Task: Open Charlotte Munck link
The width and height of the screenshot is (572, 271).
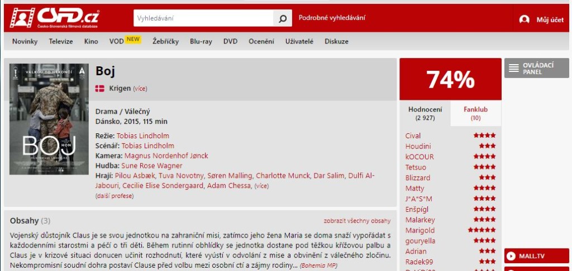Action: pyautogui.click(x=282, y=176)
